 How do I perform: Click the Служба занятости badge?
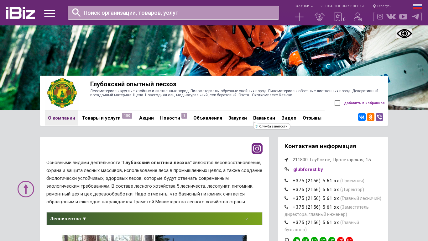[x=272, y=126]
